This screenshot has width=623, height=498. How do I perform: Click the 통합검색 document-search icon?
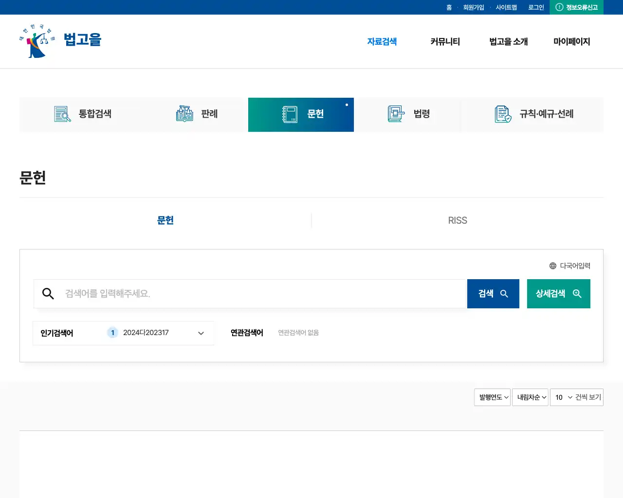tap(62, 114)
